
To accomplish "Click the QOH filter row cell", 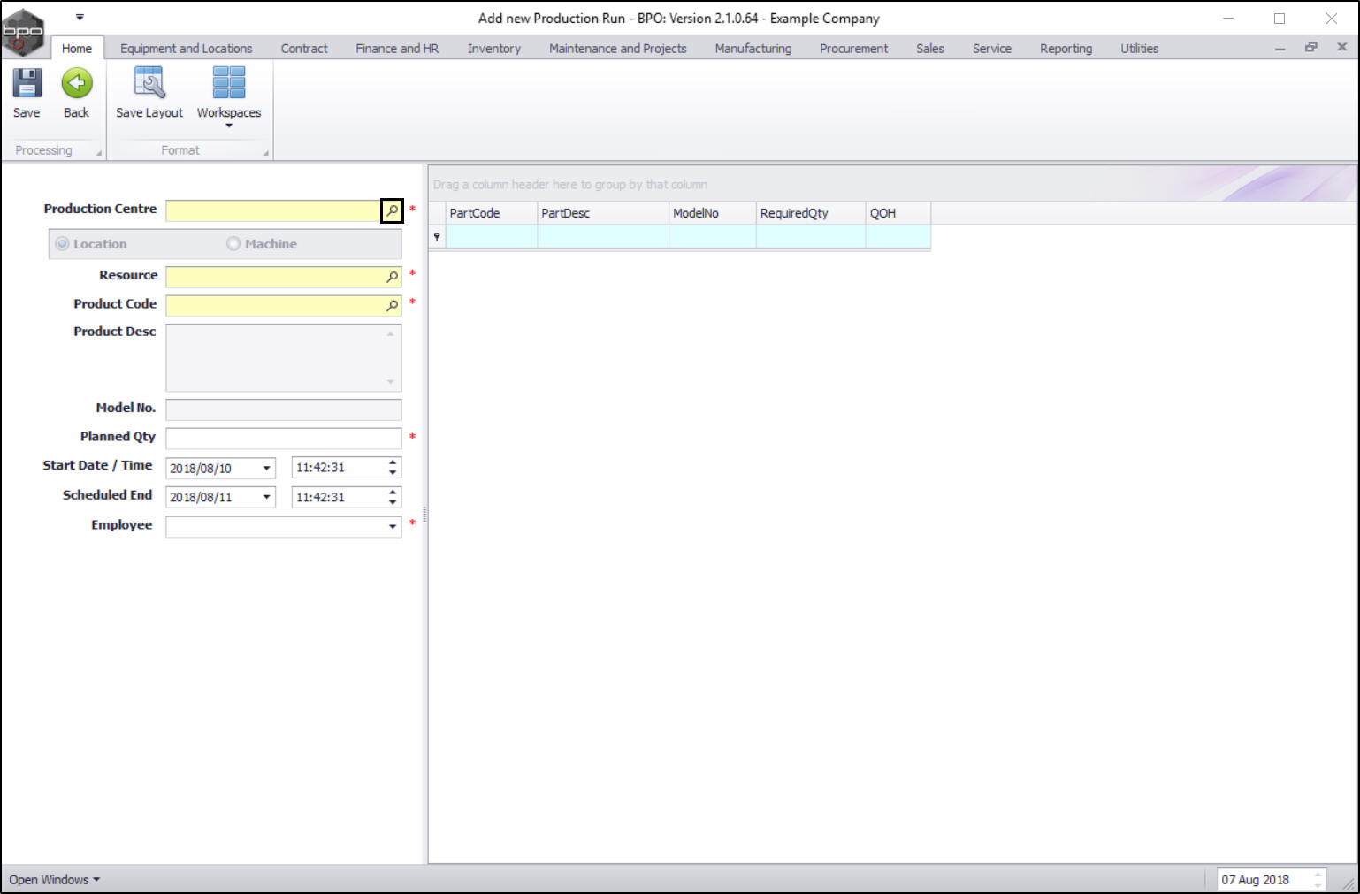I will click(898, 236).
